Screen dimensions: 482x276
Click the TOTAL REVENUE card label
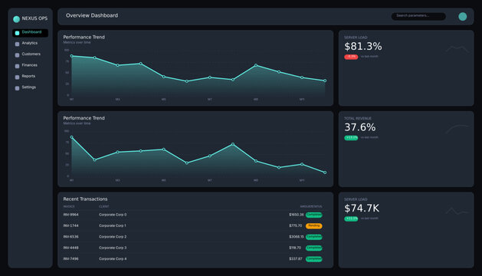point(358,119)
